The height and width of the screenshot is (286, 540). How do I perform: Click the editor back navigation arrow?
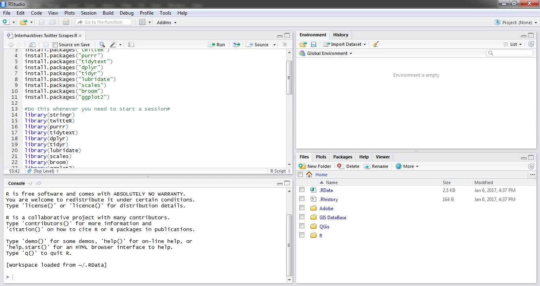(x=11, y=45)
